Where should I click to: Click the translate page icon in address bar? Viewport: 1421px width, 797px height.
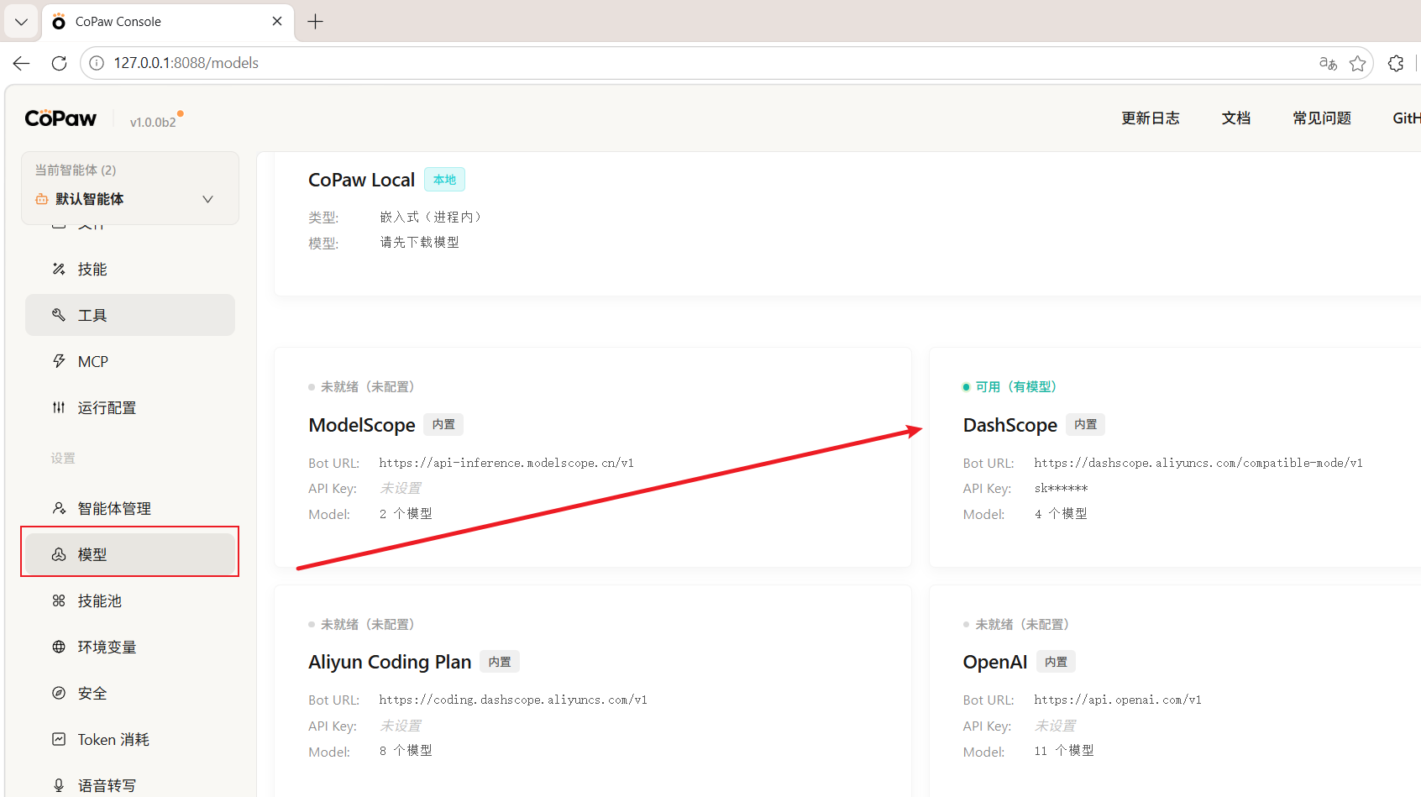1328,63
